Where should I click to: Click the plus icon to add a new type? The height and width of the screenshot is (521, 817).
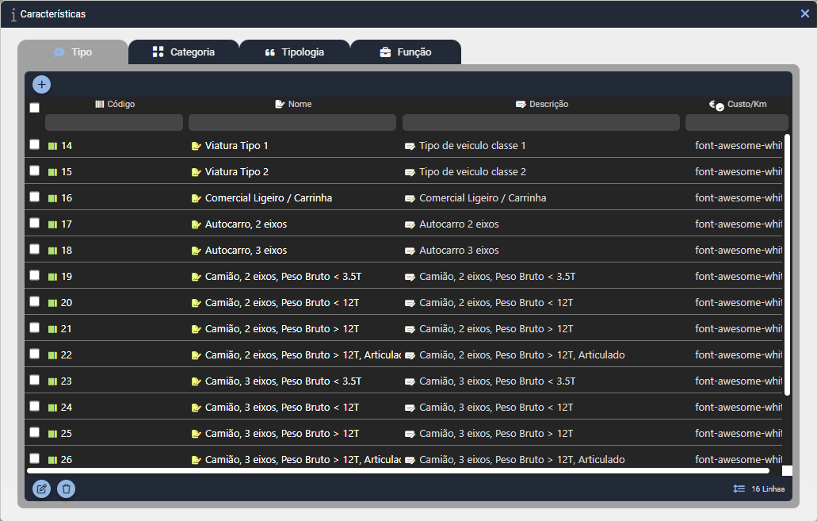pyautogui.click(x=42, y=85)
